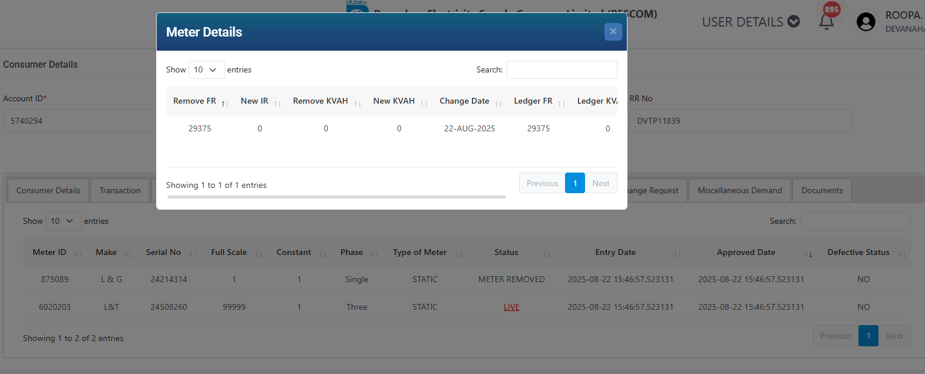Sort background table by Full Scale
Image resolution: width=925 pixels, height=374 pixels.
(234, 252)
